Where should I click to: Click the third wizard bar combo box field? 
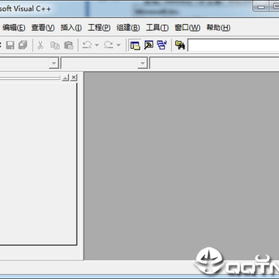(x=215, y=64)
